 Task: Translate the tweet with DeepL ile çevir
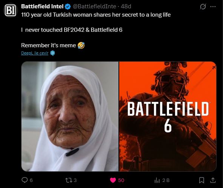pyautogui.click(x=35, y=53)
